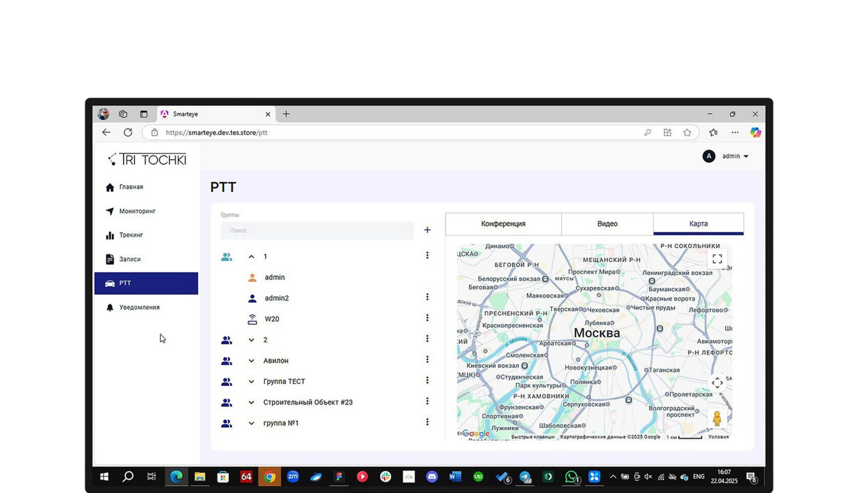Close the Smarteye tab
Viewport: 862px width, 493px height.
[x=267, y=114]
